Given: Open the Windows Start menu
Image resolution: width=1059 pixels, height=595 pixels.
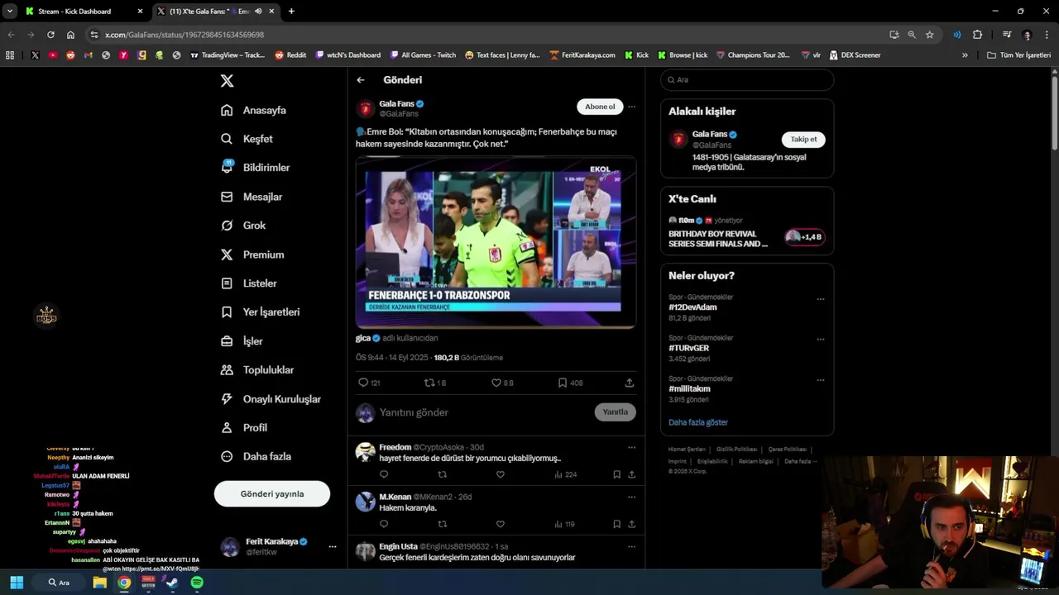Looking at the screenshot, I should coord(17,583).
